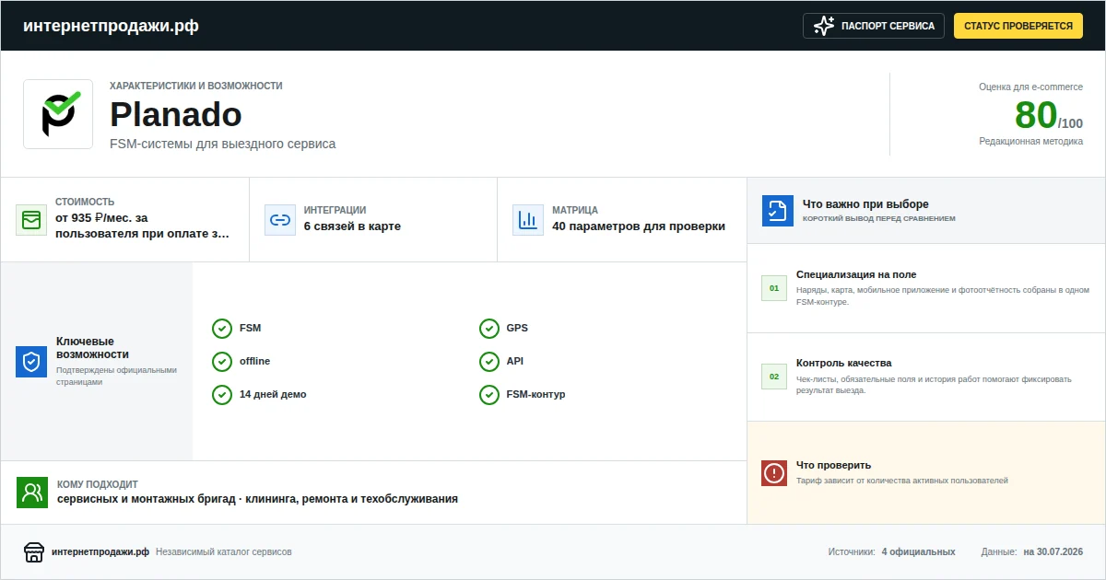Click the check circle next to offline
This screenshot has width=1106, height=580.
[222, 362]
